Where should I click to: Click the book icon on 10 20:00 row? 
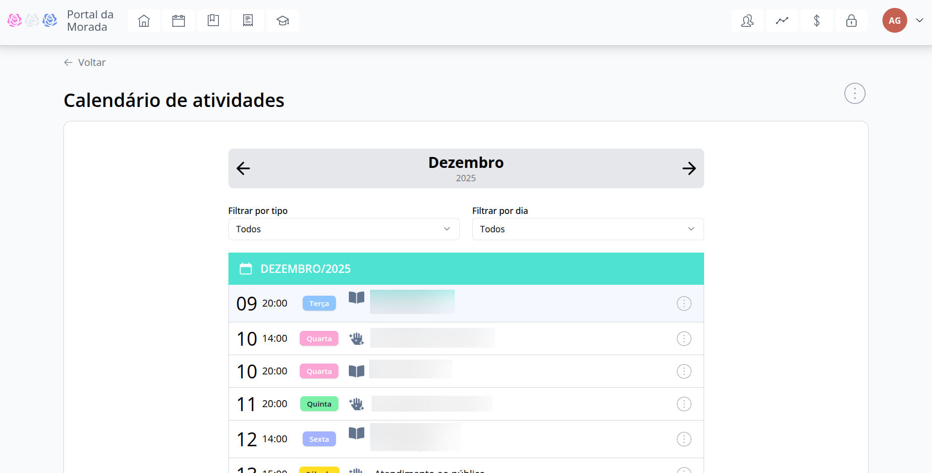pyautogui.click(x=356, y=371)
